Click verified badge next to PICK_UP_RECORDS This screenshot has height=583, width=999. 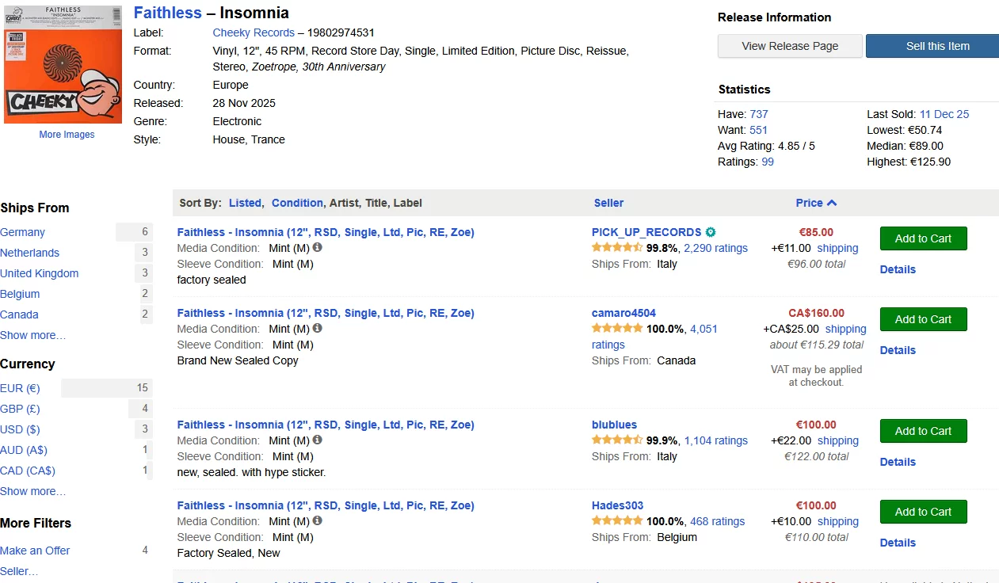pyautogui.click(x=711, y=232)
